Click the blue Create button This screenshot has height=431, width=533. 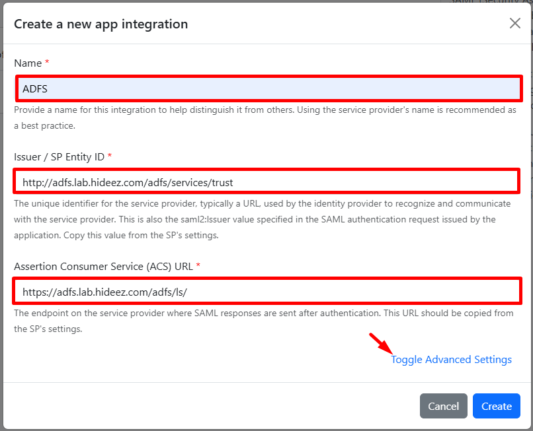click(496, 406)
